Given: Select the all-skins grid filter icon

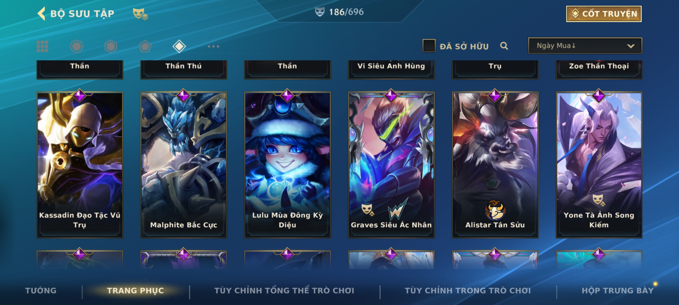Looking at the screenshot, I should coord(42,46).
